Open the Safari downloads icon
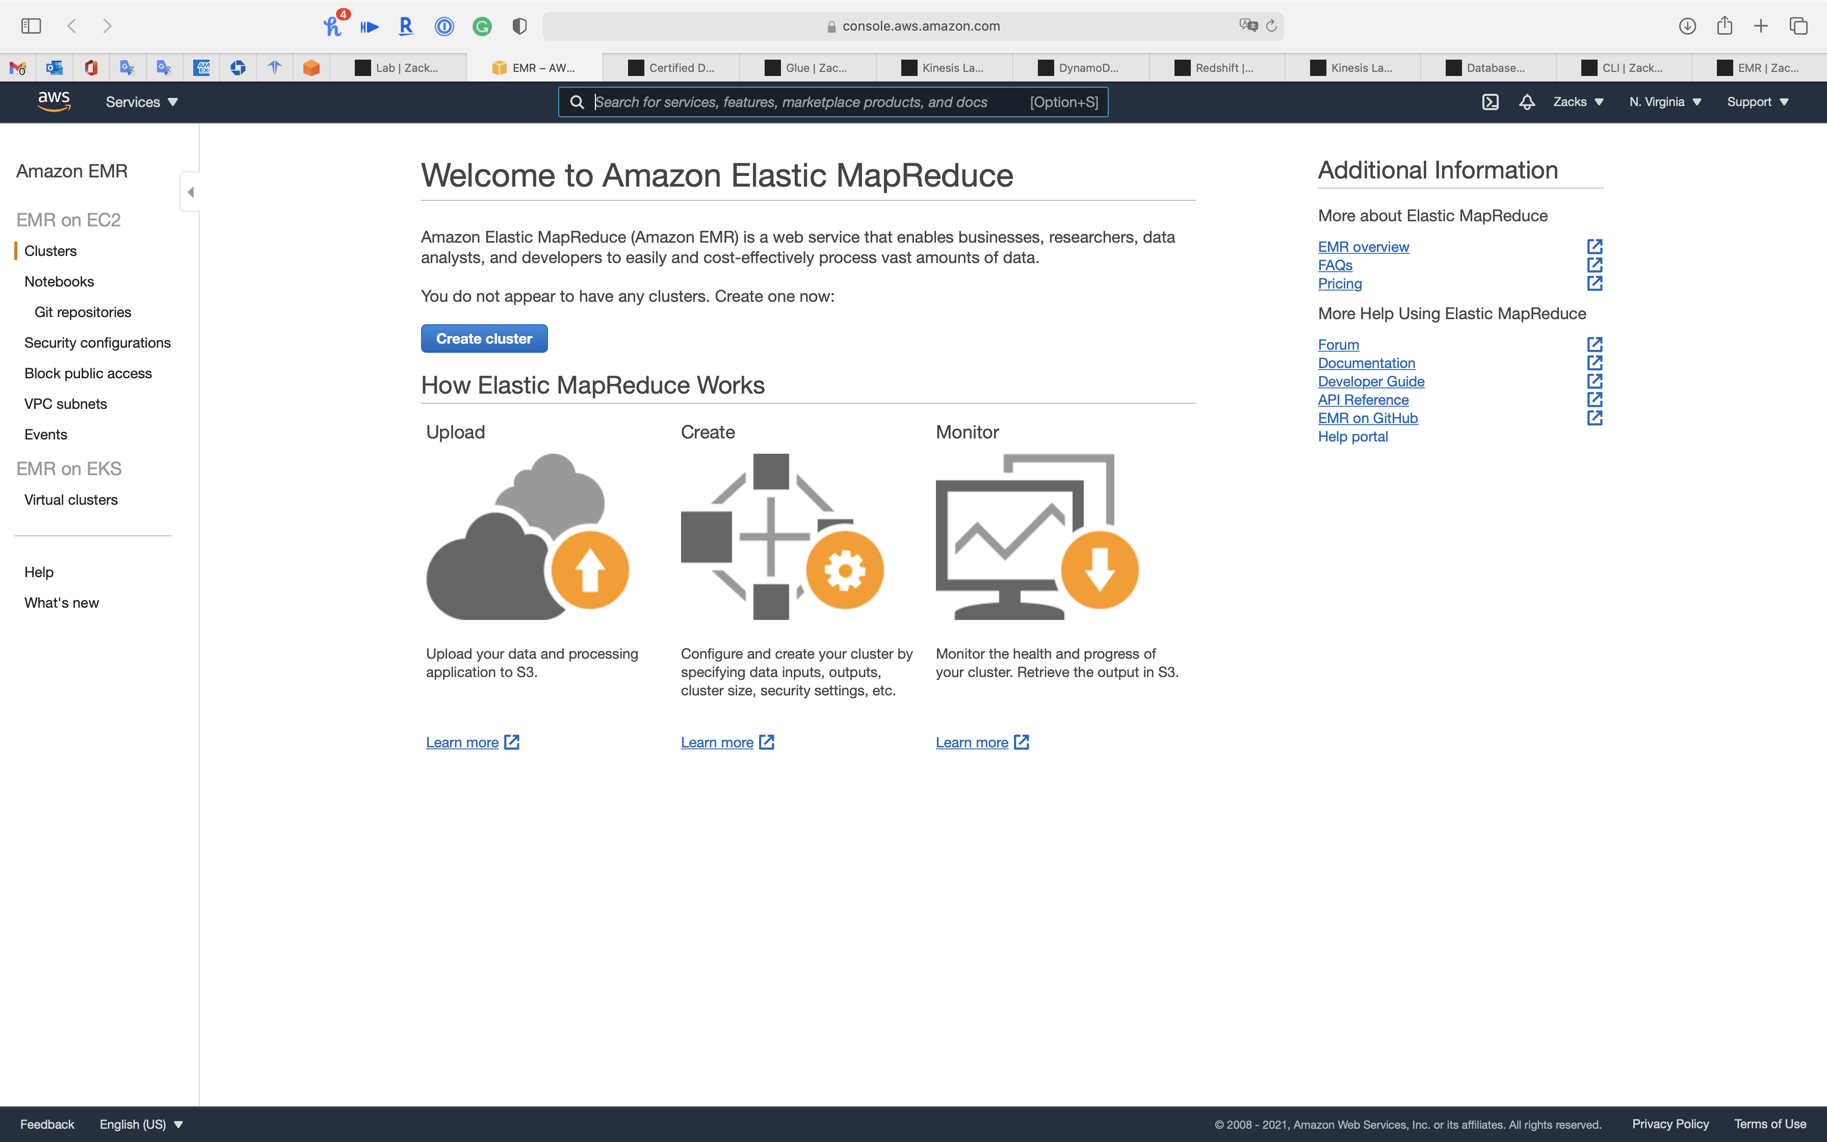Screen dimensions: 1827x1142 click(x=1687, y=25)
